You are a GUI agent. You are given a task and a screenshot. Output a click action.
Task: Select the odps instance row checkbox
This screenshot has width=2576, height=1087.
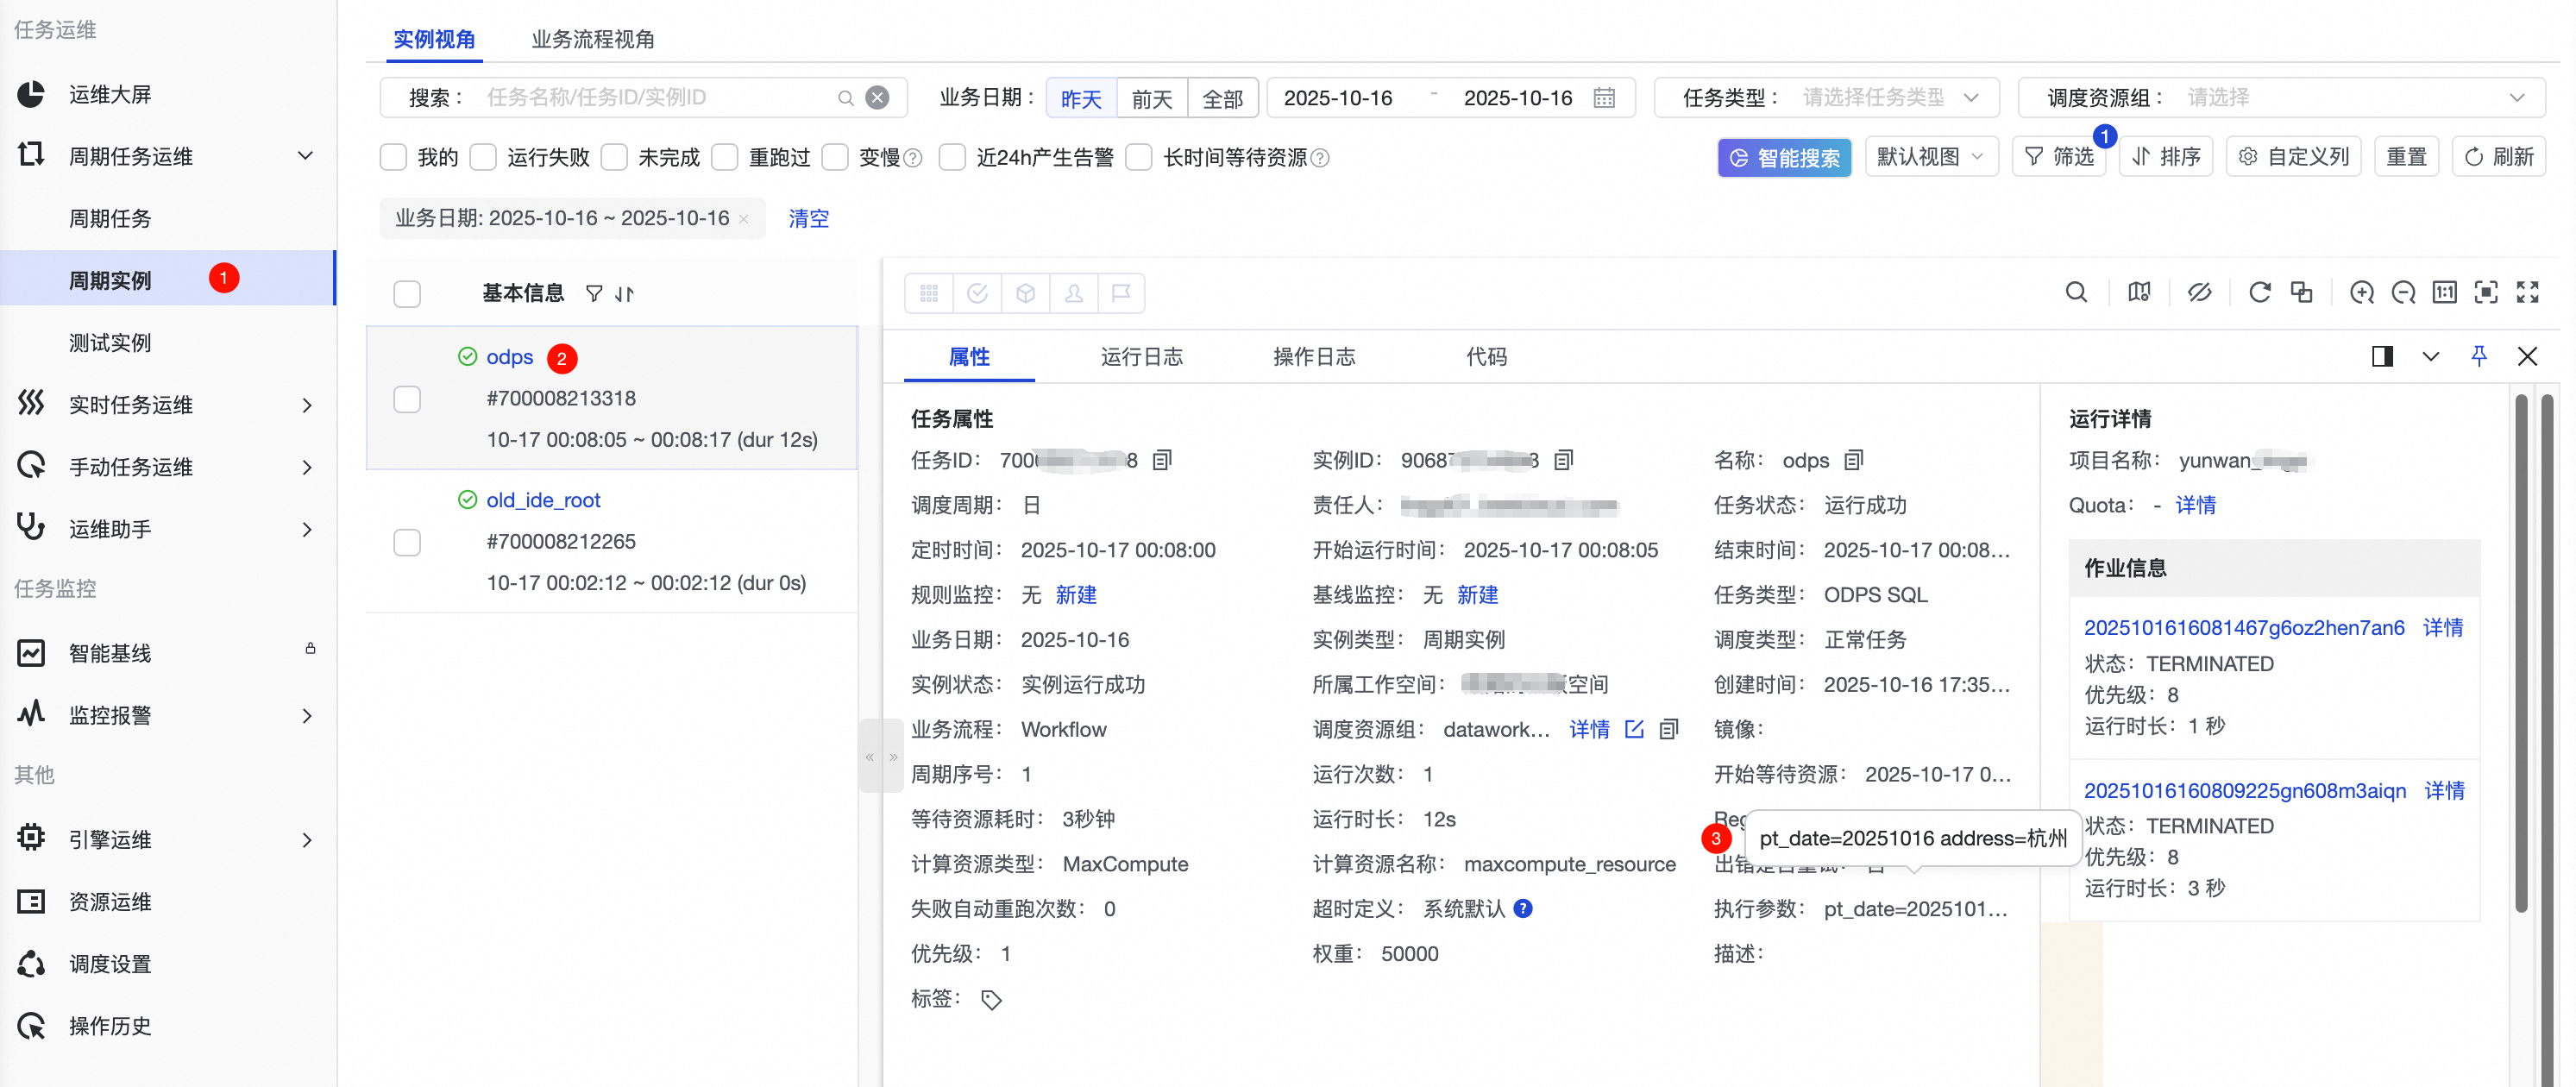[x=407, y=399]
